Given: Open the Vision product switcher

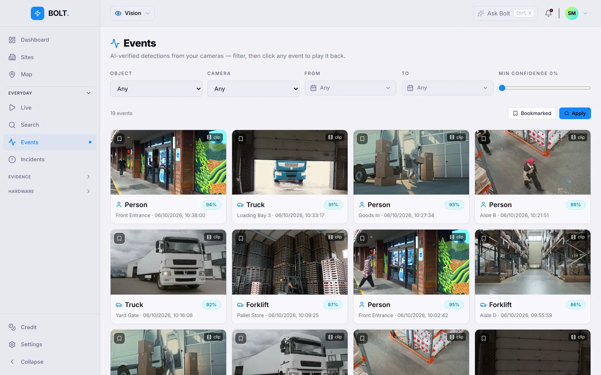Looking at the screenshot, I should (133, 13).
